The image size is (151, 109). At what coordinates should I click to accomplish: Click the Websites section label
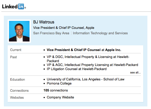point(17,97)
